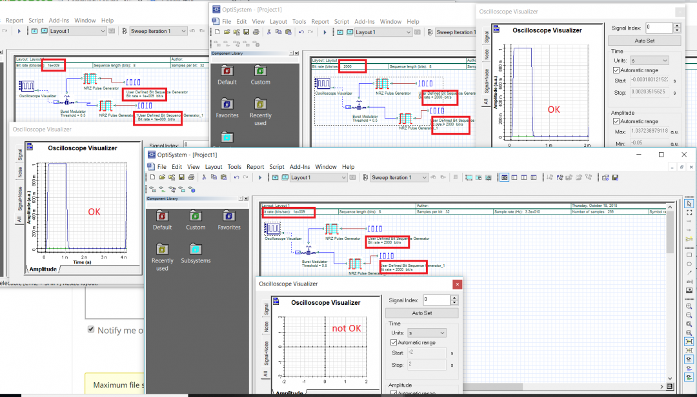Screen dimensions: 697x397
Task: Open the time Units dropdown
Action: (x=442, y=333)
